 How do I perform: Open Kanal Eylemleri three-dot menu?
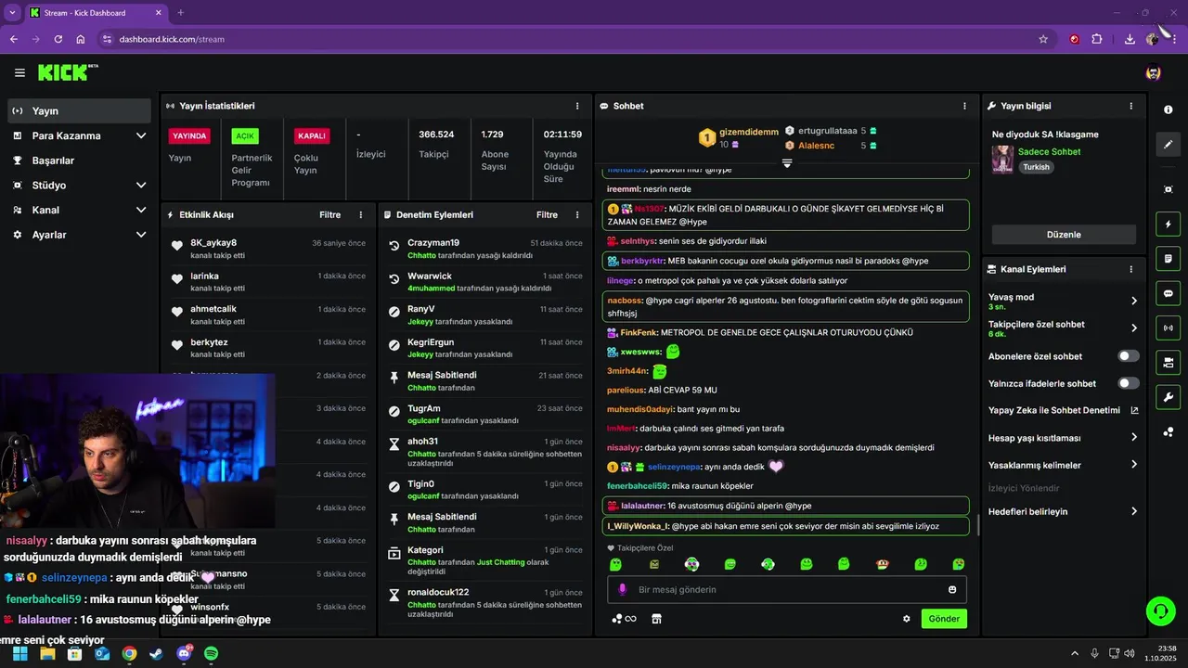tap(1130, 269)
